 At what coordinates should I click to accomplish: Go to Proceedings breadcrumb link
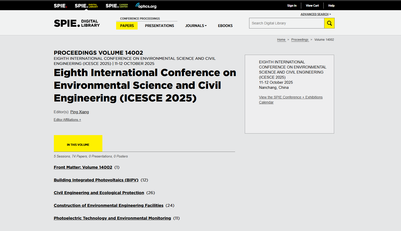(300, 40)
